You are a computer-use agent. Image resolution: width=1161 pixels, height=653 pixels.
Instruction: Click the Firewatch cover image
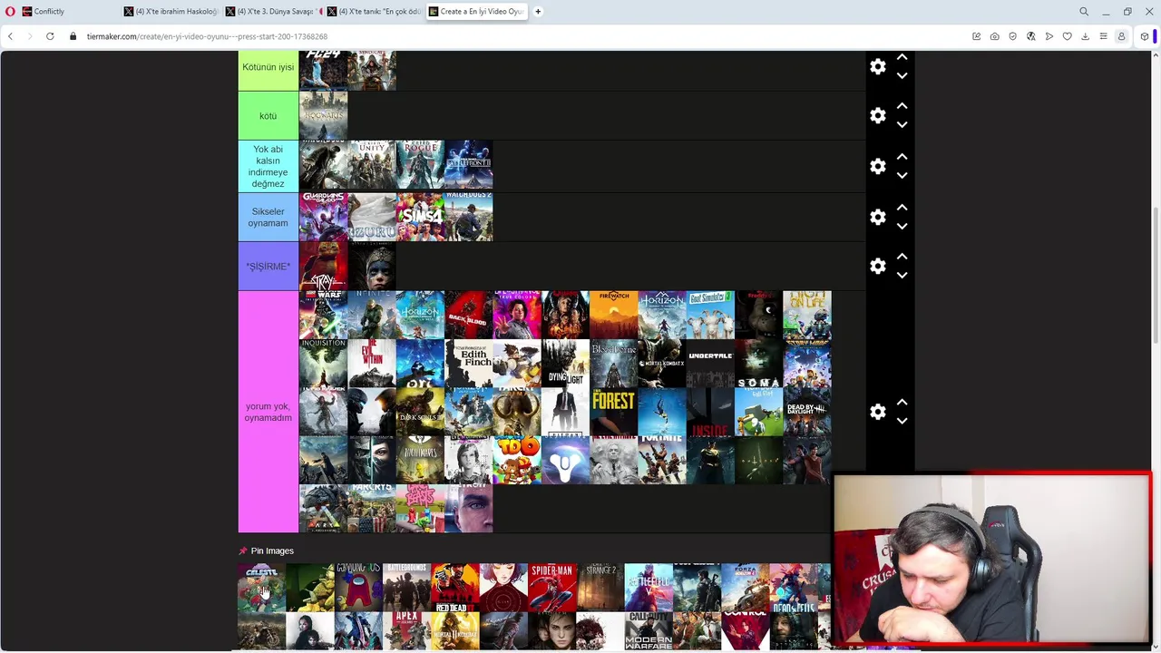point(613,315)
